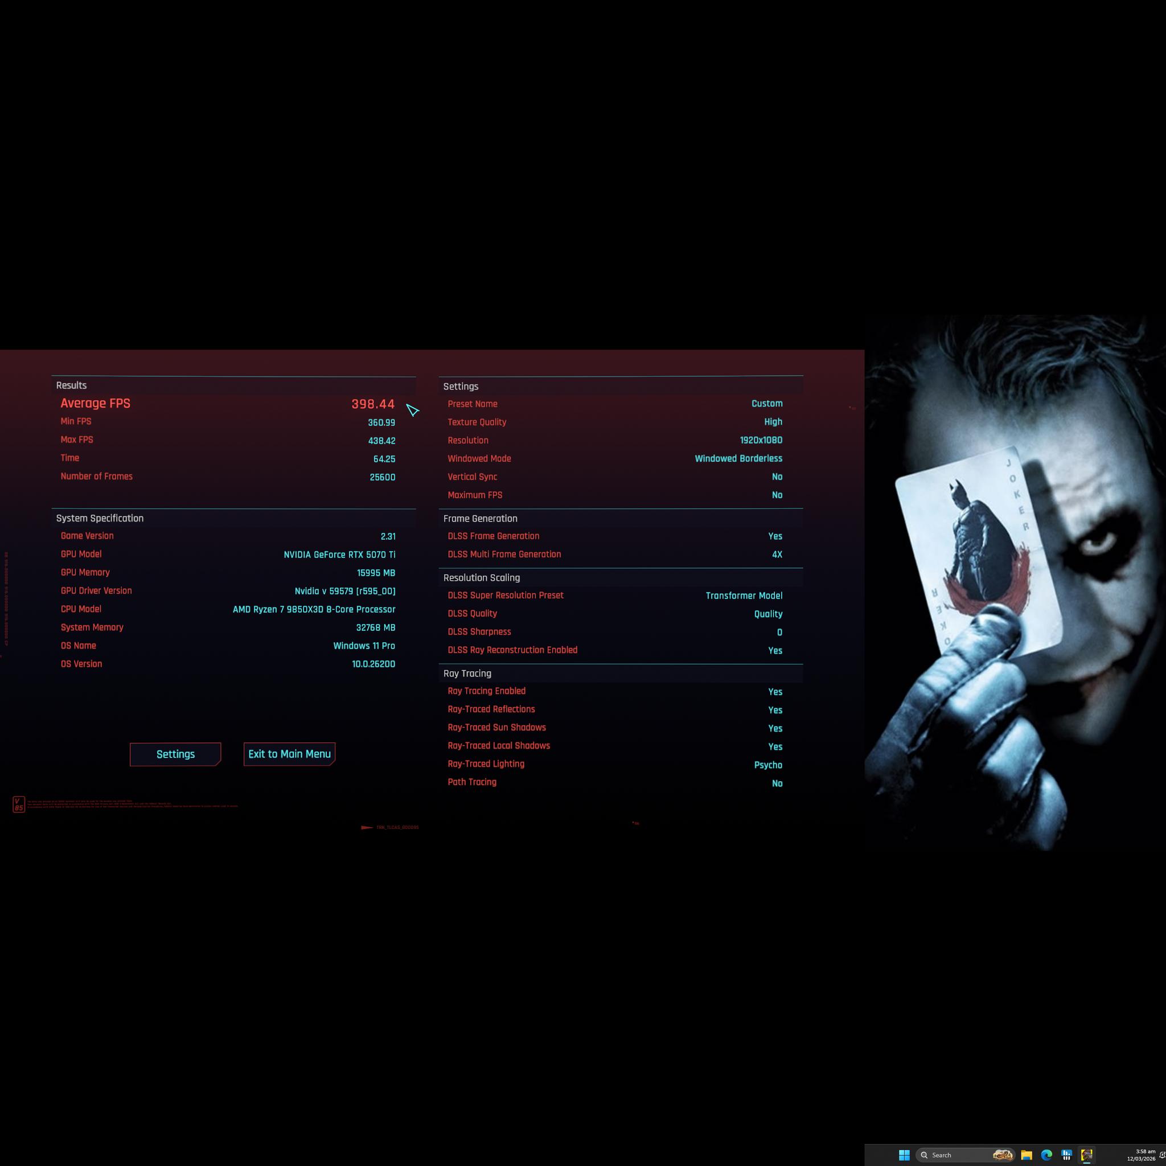
Task: Click GPU Model NVIDIA GeForce RTX 5070 Ti
Action: (339, 555)
